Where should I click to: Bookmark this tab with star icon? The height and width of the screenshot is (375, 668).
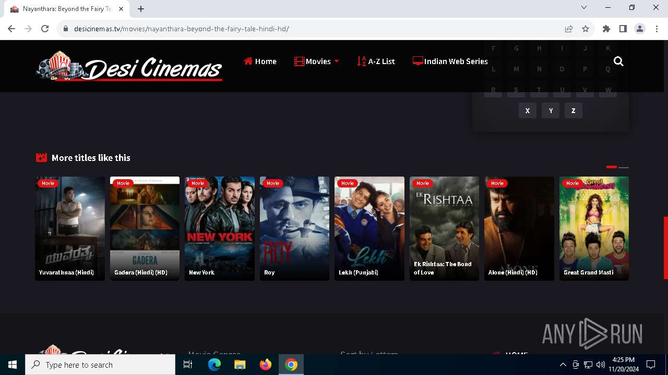pos(586,29)
